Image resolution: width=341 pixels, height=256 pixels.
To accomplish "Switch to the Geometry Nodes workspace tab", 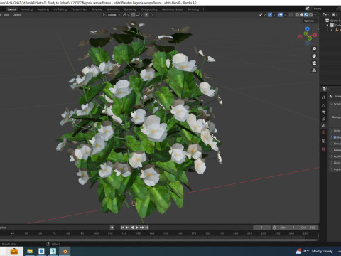I will 173,9.
